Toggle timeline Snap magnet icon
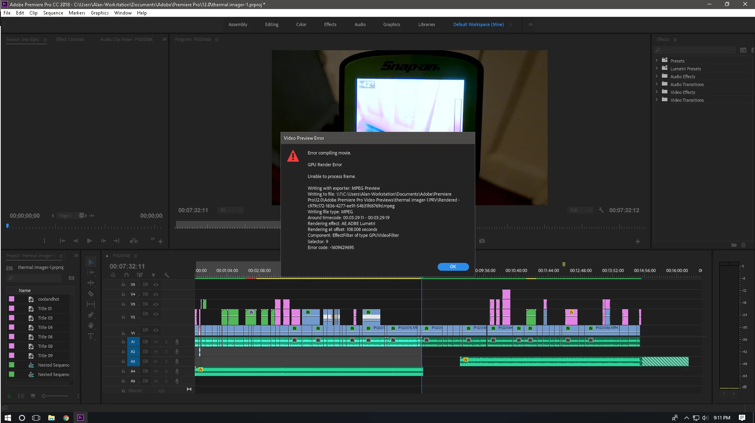 point(126,275)
